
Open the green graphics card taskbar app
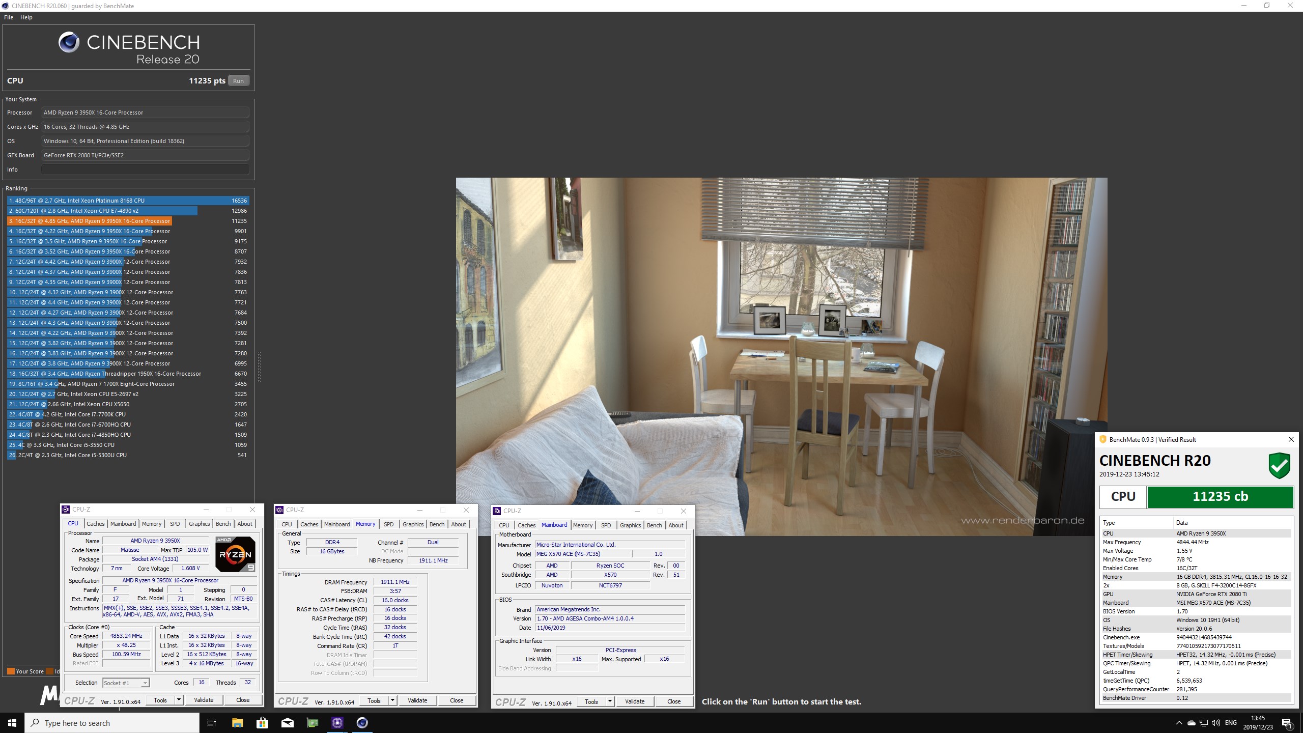tap(312, 723)
